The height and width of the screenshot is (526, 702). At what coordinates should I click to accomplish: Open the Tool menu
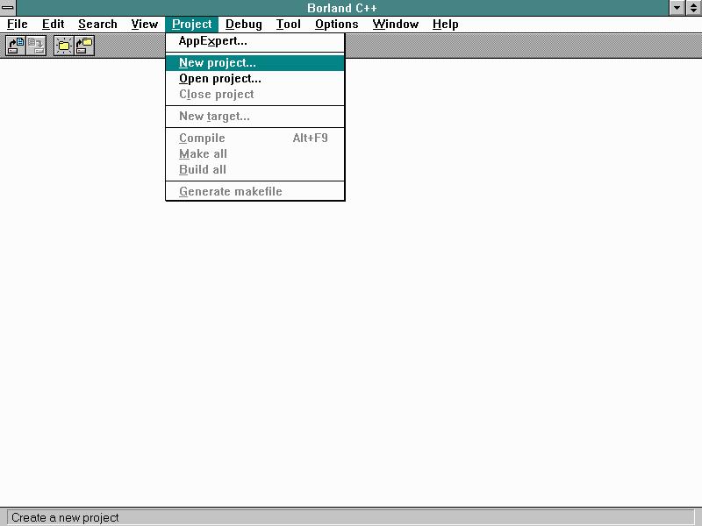(x=288, y=25)
